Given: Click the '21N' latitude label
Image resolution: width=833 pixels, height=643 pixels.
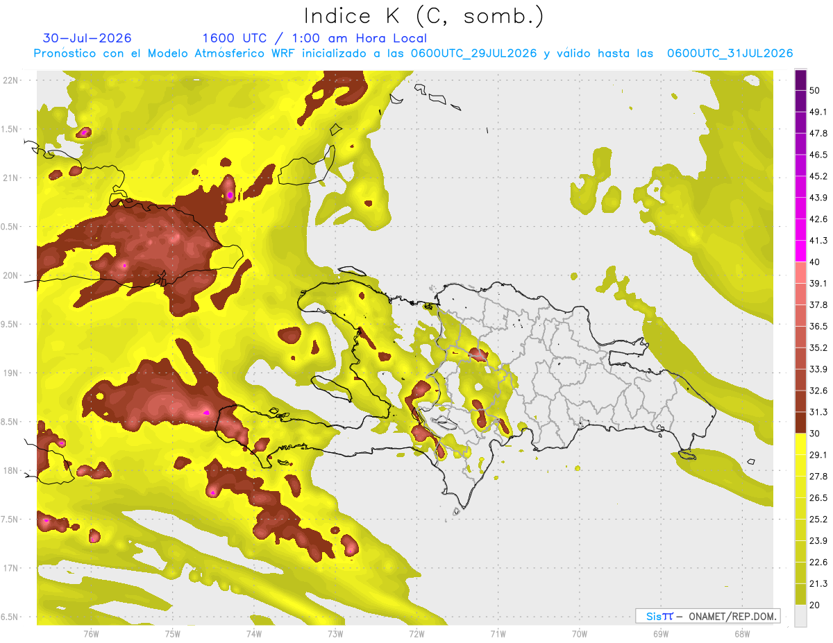Looking at the screenshot, I should click(x=10, y=178).
